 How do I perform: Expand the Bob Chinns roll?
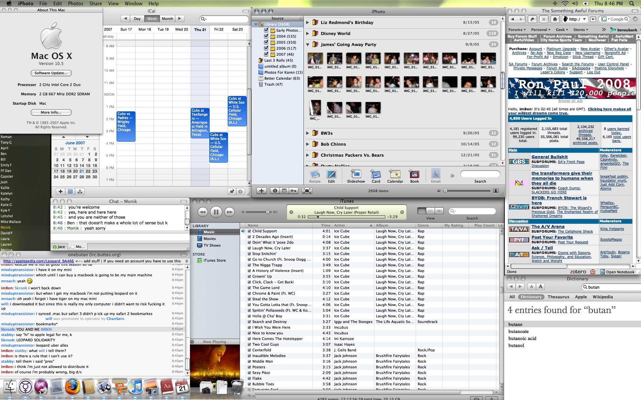click(307, 144)
